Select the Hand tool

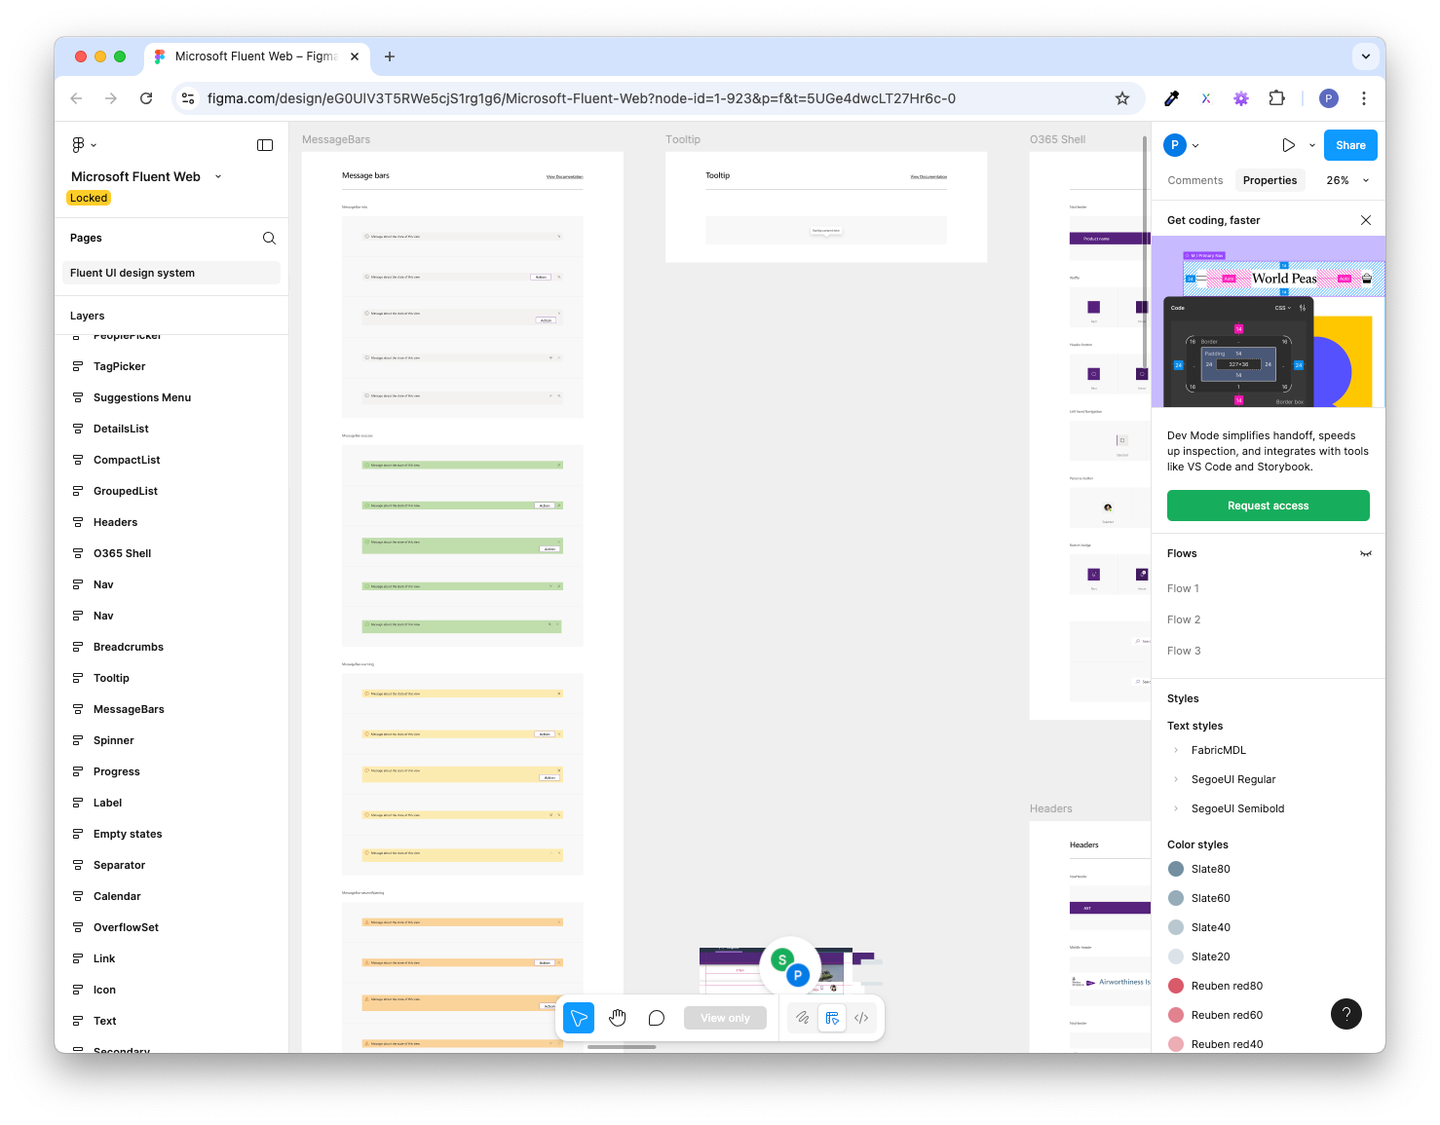(x=618, y=1018)
